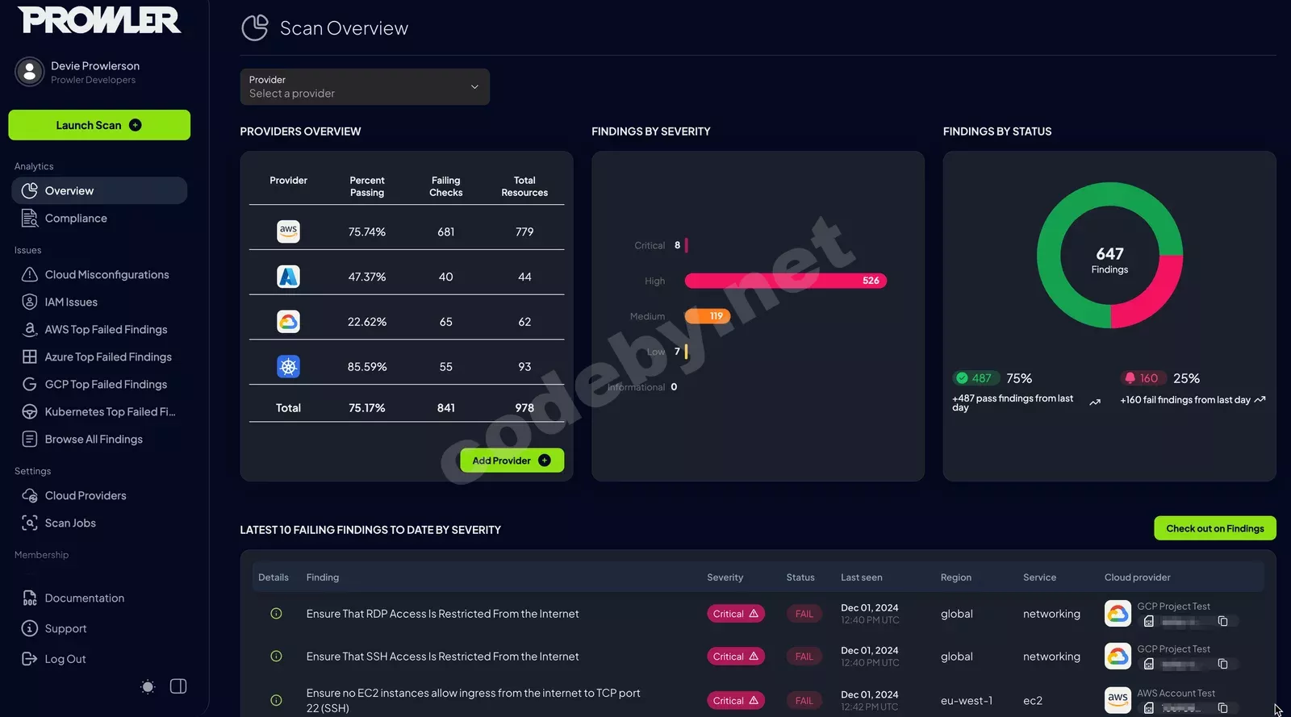
Task: Click the Documentation file icon
Action: [30, 598]
